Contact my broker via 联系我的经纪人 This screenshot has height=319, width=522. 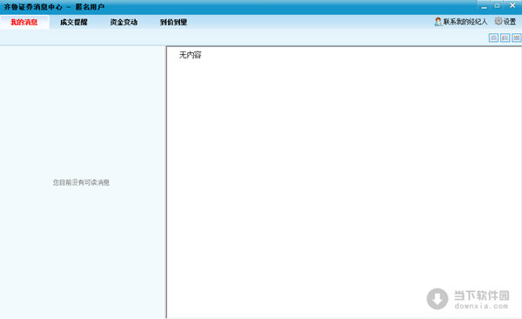(x=461, y=22)
